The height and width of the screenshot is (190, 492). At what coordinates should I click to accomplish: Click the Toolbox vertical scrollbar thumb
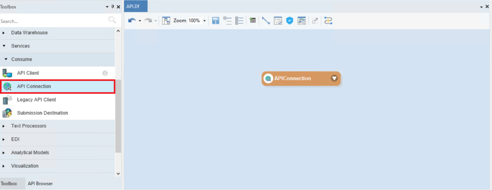click(118, 116)
